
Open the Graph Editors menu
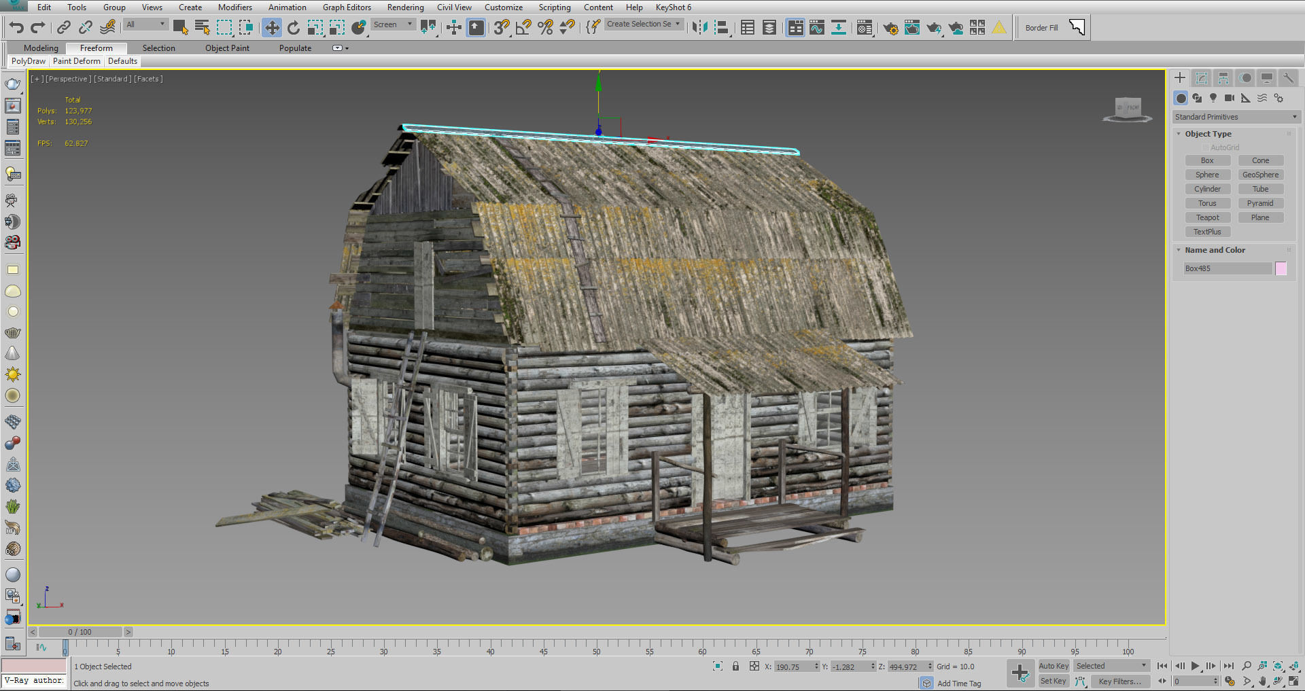(x=347, y=7)
